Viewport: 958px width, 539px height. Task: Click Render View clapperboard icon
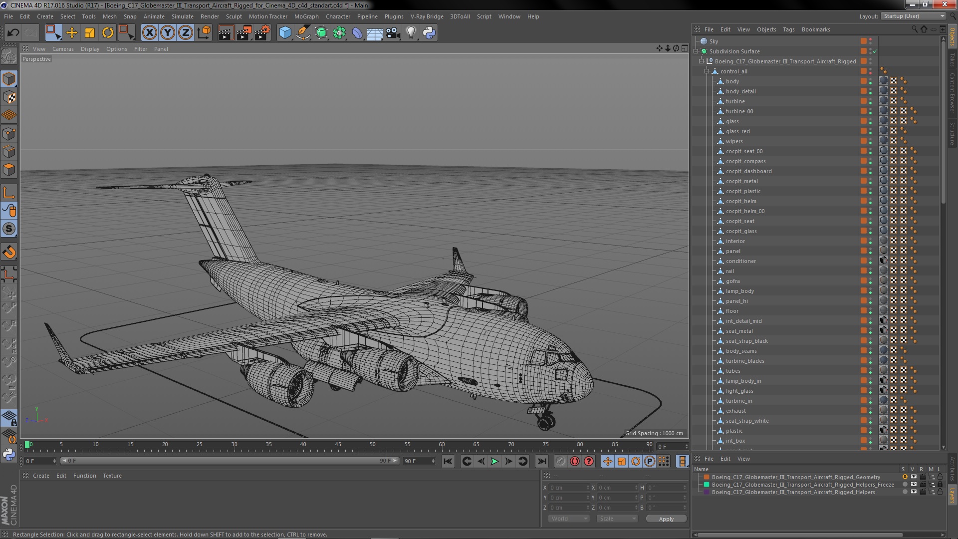click(226, 33)
